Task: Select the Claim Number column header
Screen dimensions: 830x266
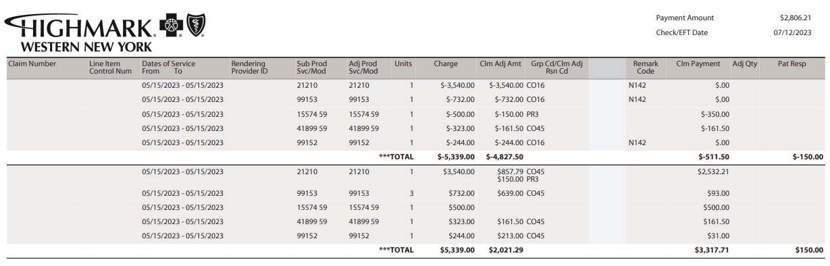Action: pyautogui.click(x=32, y=64)
